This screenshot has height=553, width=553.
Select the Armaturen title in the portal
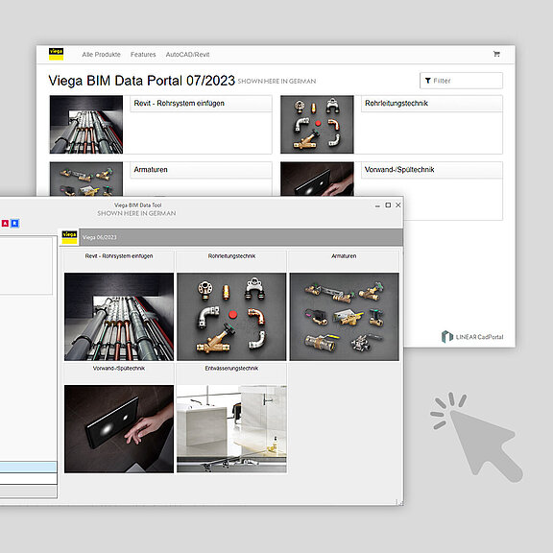pyautogui.click(x=151, y=170)
